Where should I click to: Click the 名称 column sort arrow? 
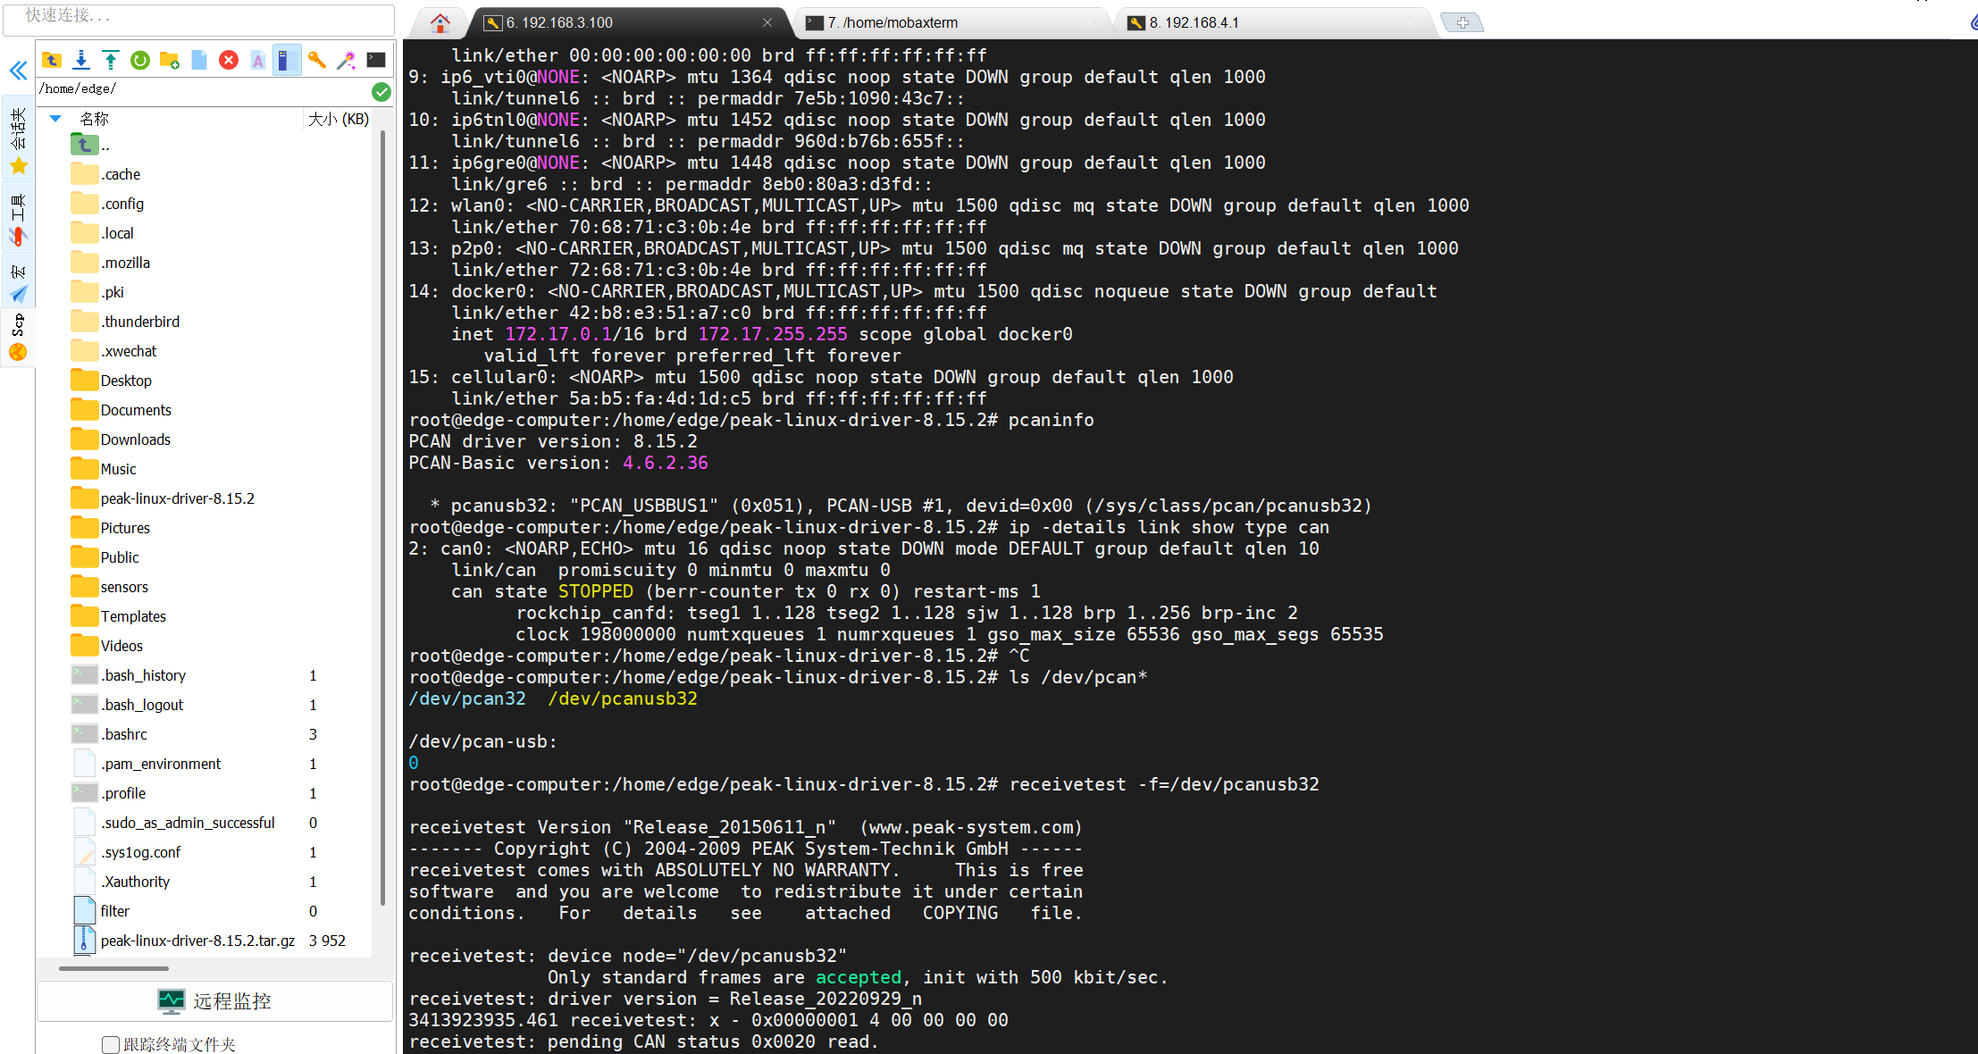(x=55, y=119)
